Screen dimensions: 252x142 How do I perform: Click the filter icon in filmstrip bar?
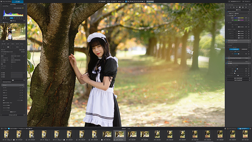tap(5, 129)
